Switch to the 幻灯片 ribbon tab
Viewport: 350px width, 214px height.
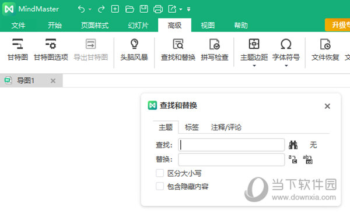(x=138, y=25)
